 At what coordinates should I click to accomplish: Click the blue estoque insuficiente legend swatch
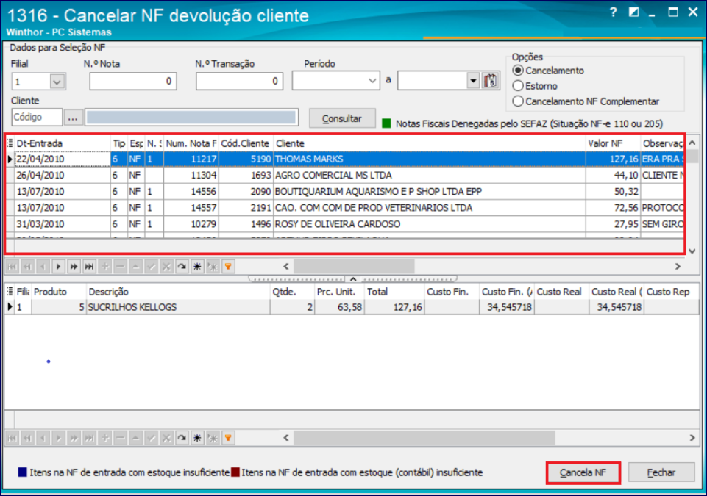23,472
